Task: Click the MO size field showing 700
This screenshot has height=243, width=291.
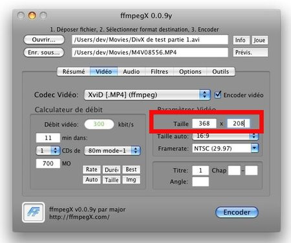Action: pos(48,164)
